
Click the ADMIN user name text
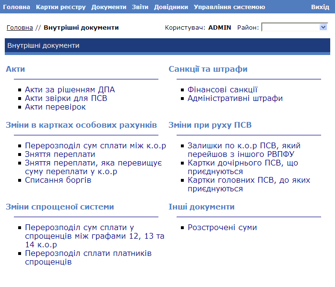coord(220,28)
